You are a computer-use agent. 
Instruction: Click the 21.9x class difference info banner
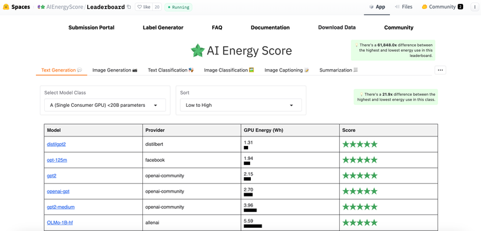tap(396, 97)
